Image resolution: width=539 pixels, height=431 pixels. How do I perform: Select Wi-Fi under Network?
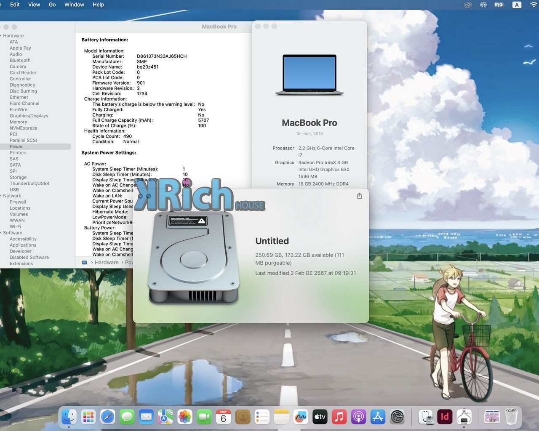click(16, 226)
